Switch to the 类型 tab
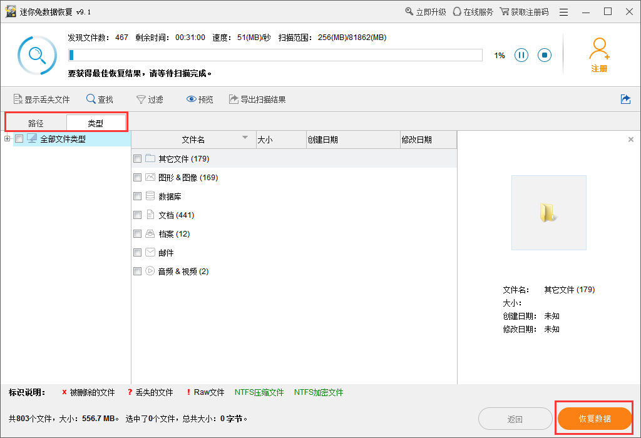 96,123
